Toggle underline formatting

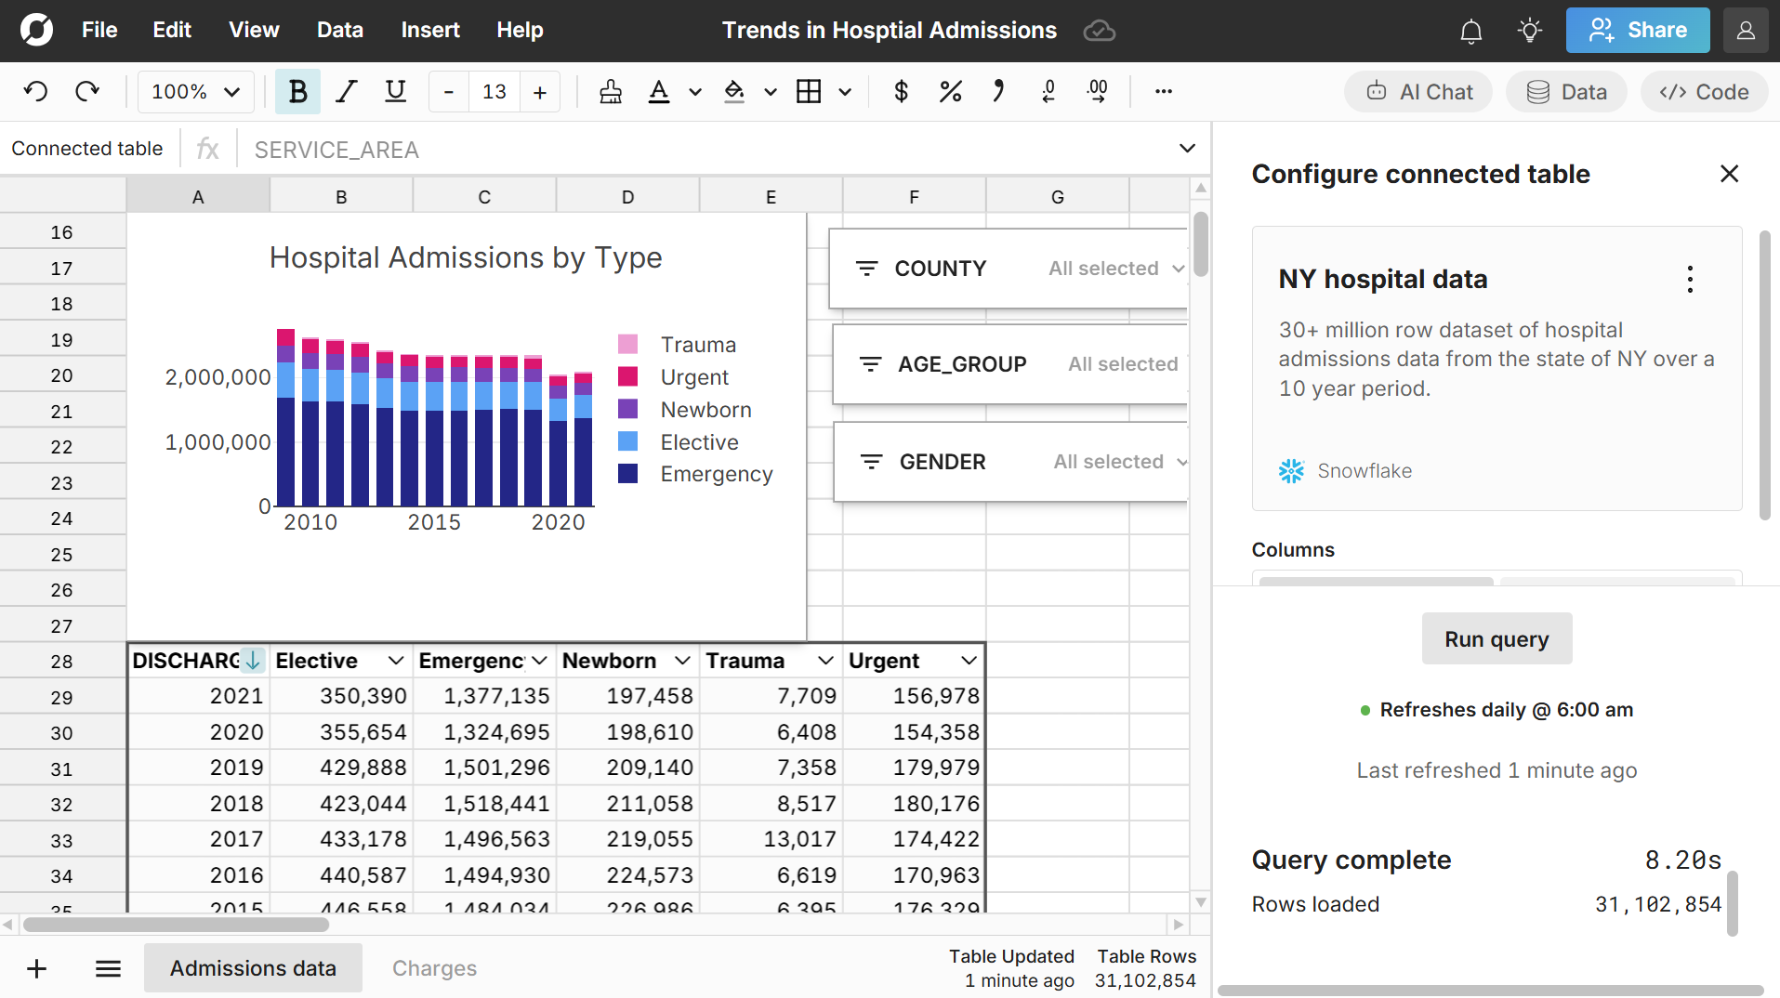tap(395, 91)
